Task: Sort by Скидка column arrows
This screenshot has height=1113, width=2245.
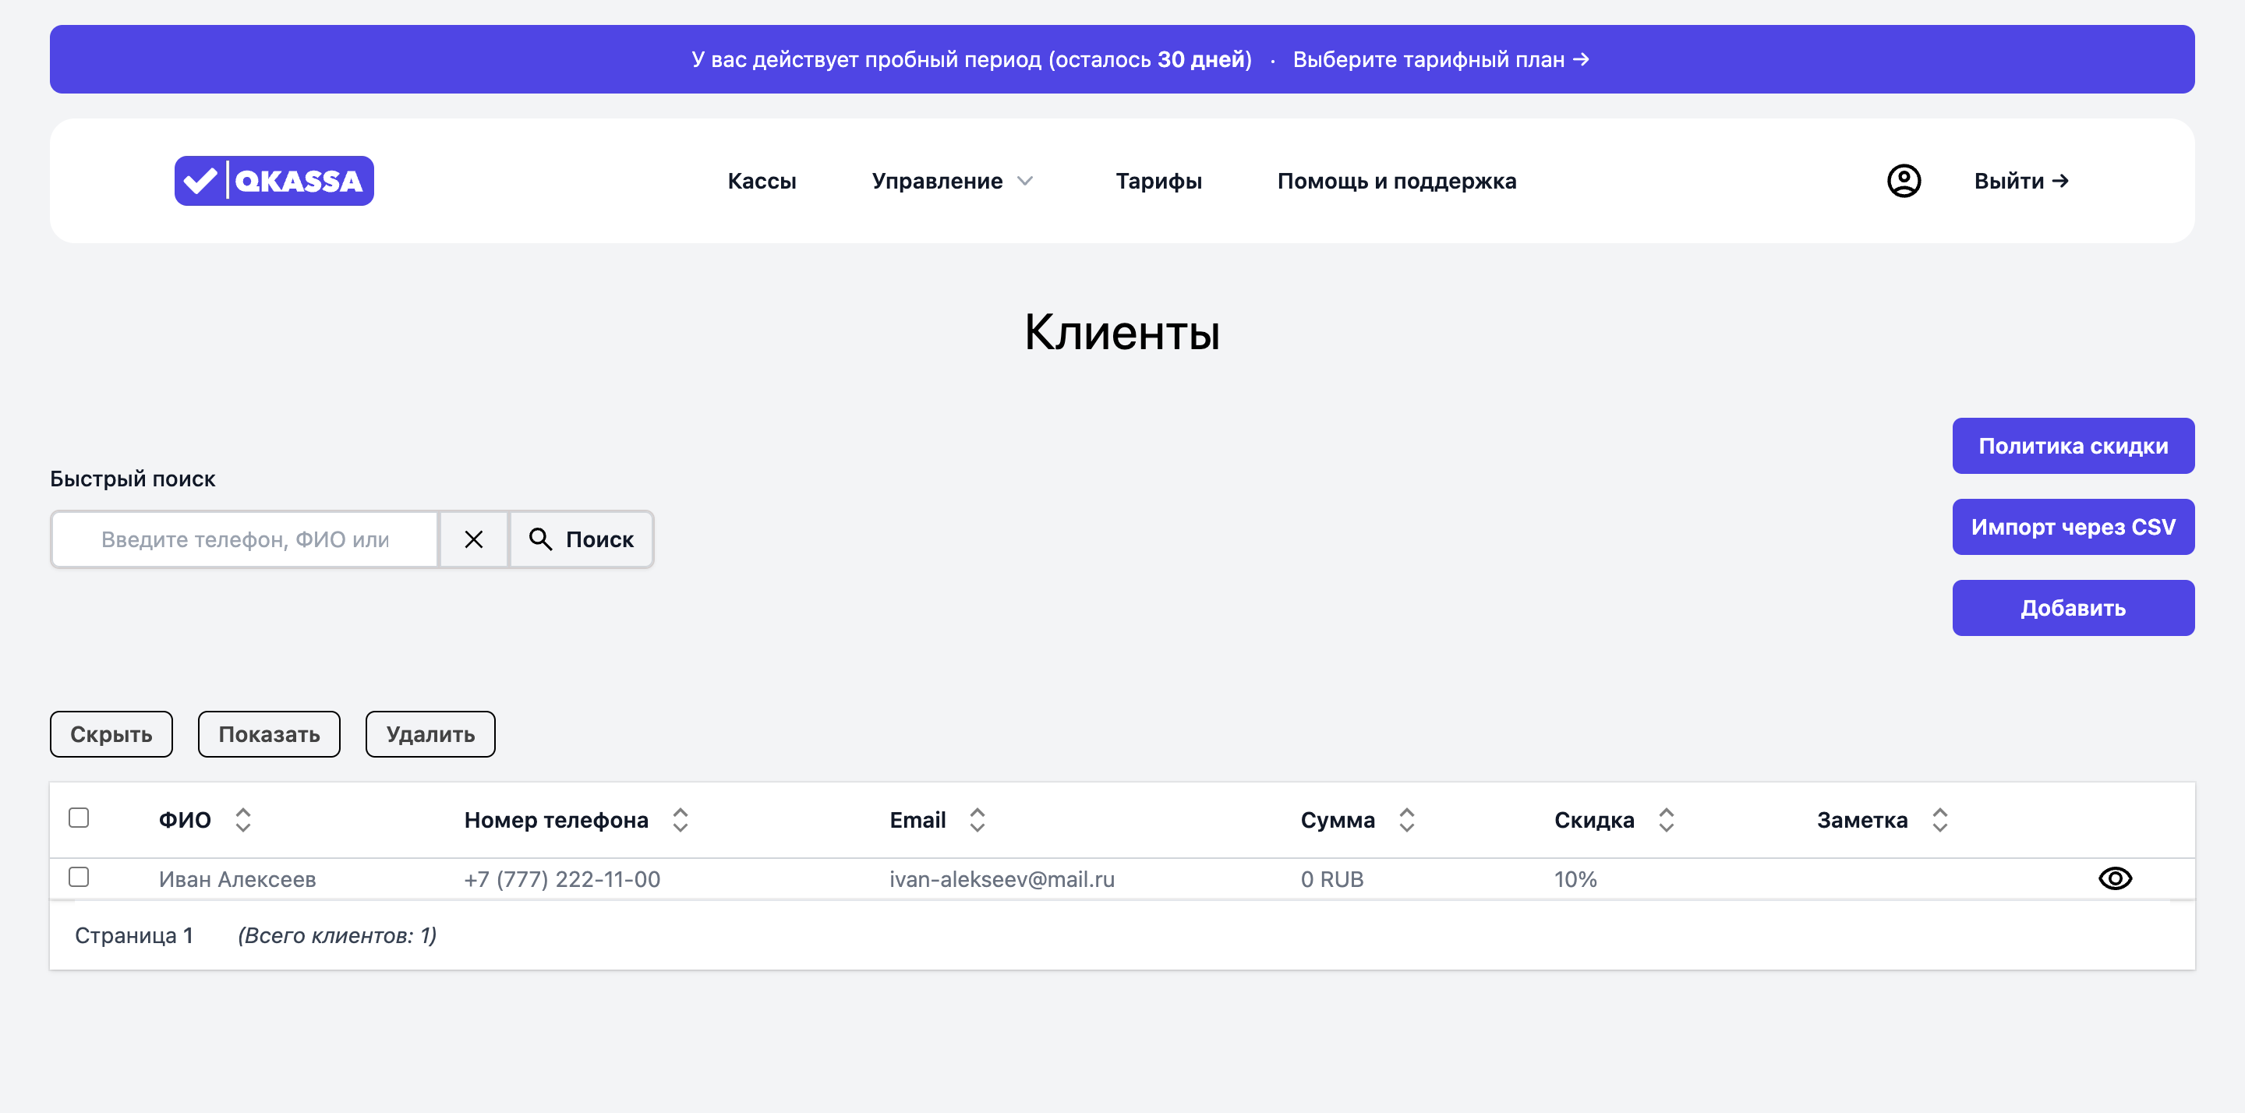Action: (x=1666, y=819)
